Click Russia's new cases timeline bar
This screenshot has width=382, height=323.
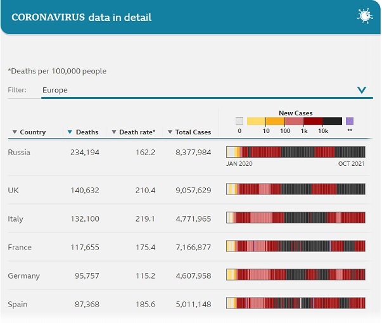(x=295, y=152)
